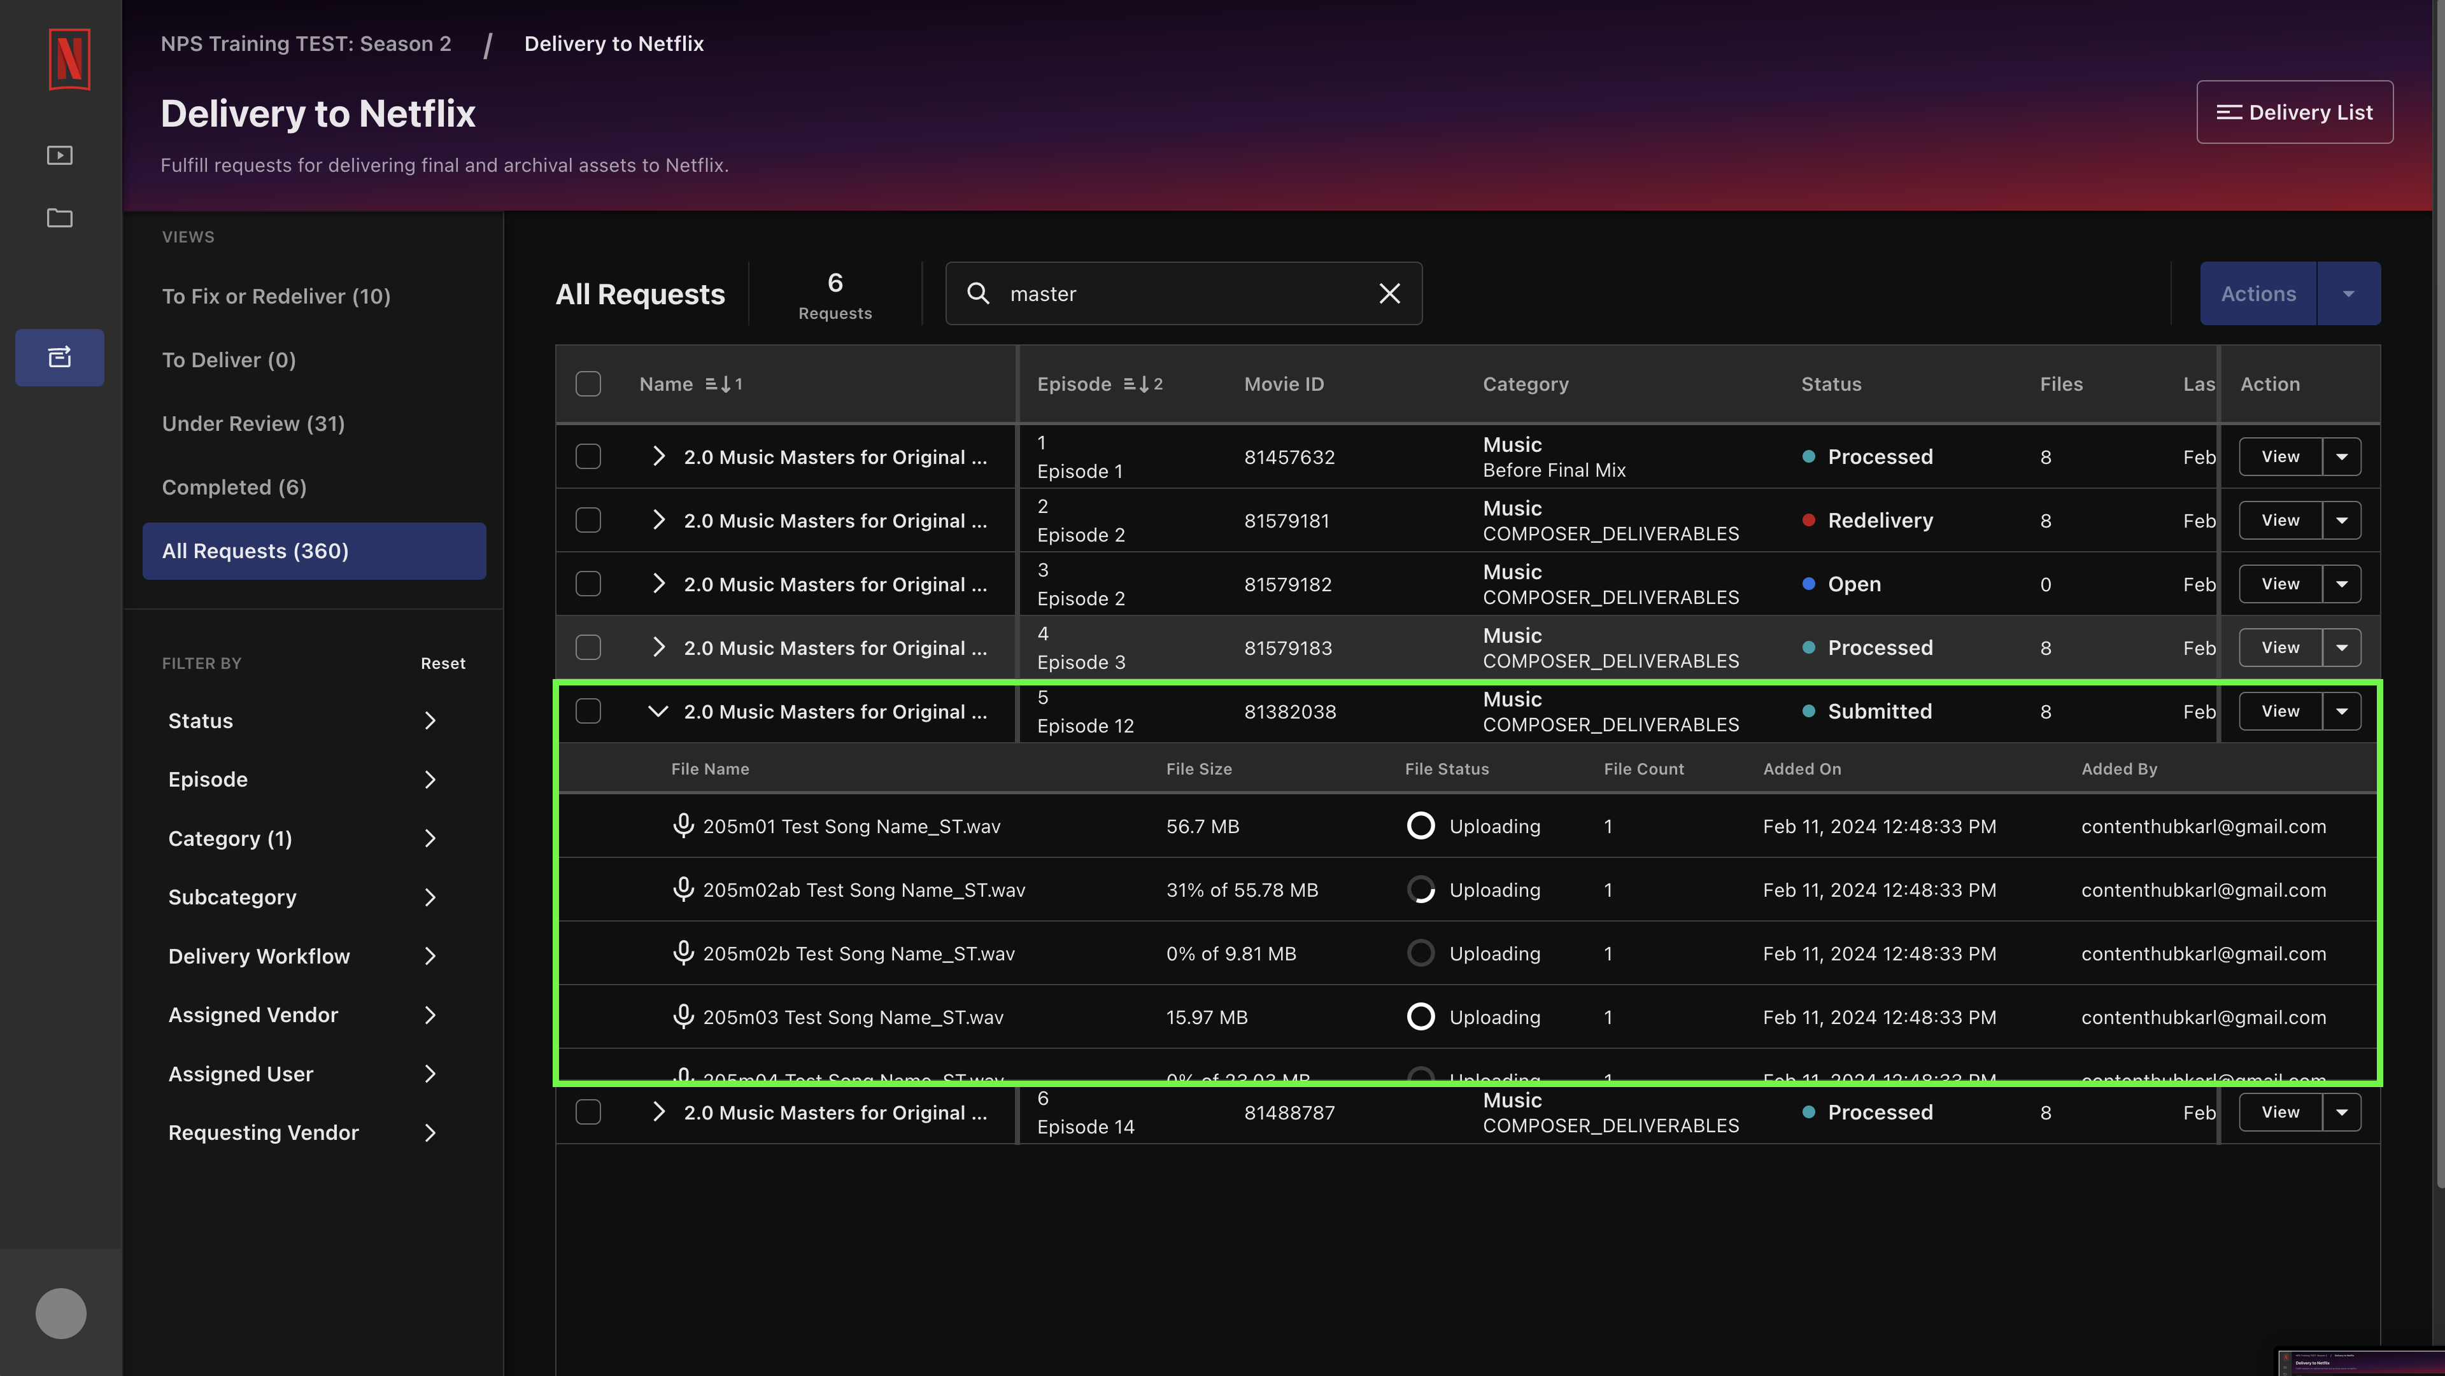
Task: Click the Actions button
Action: click(2258, 293)
